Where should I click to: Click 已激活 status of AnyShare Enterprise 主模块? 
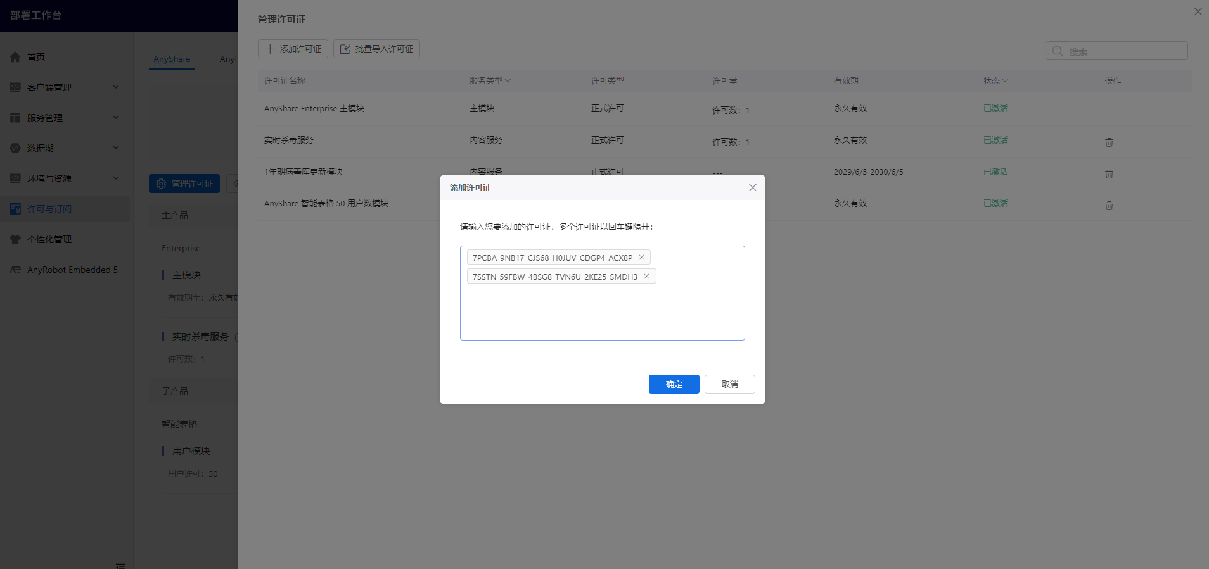(995, 109)
